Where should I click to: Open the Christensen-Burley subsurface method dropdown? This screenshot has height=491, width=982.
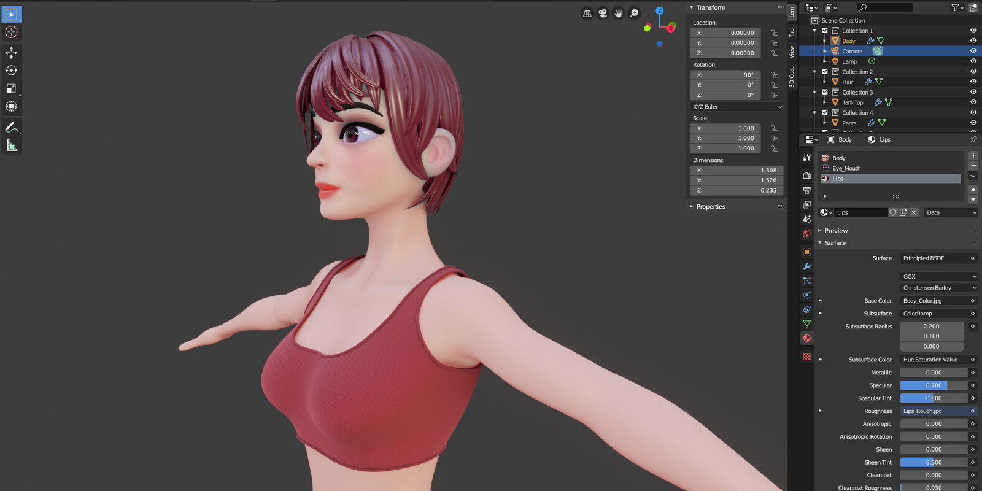[x=939, y=288]
